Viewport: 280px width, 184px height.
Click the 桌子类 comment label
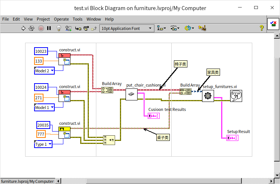tap(163, 138)
